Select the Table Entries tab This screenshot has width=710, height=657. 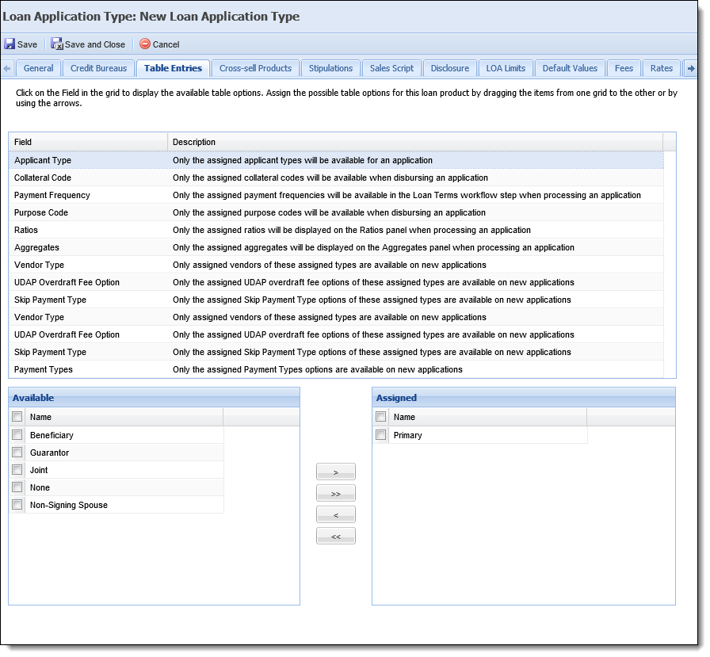[x=173, y=68]
